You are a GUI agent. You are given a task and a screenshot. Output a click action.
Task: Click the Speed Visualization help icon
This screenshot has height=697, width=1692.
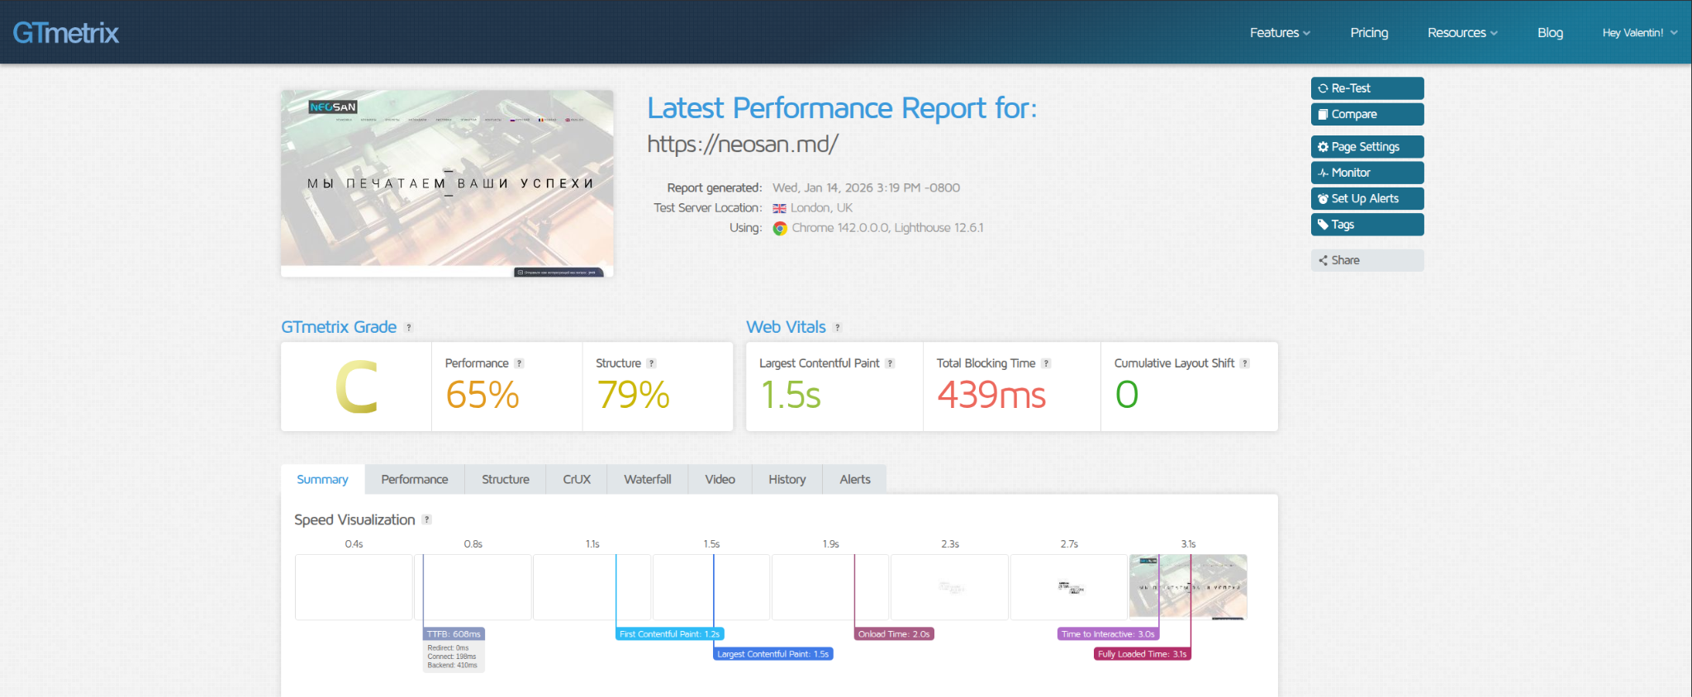point(427,519)
